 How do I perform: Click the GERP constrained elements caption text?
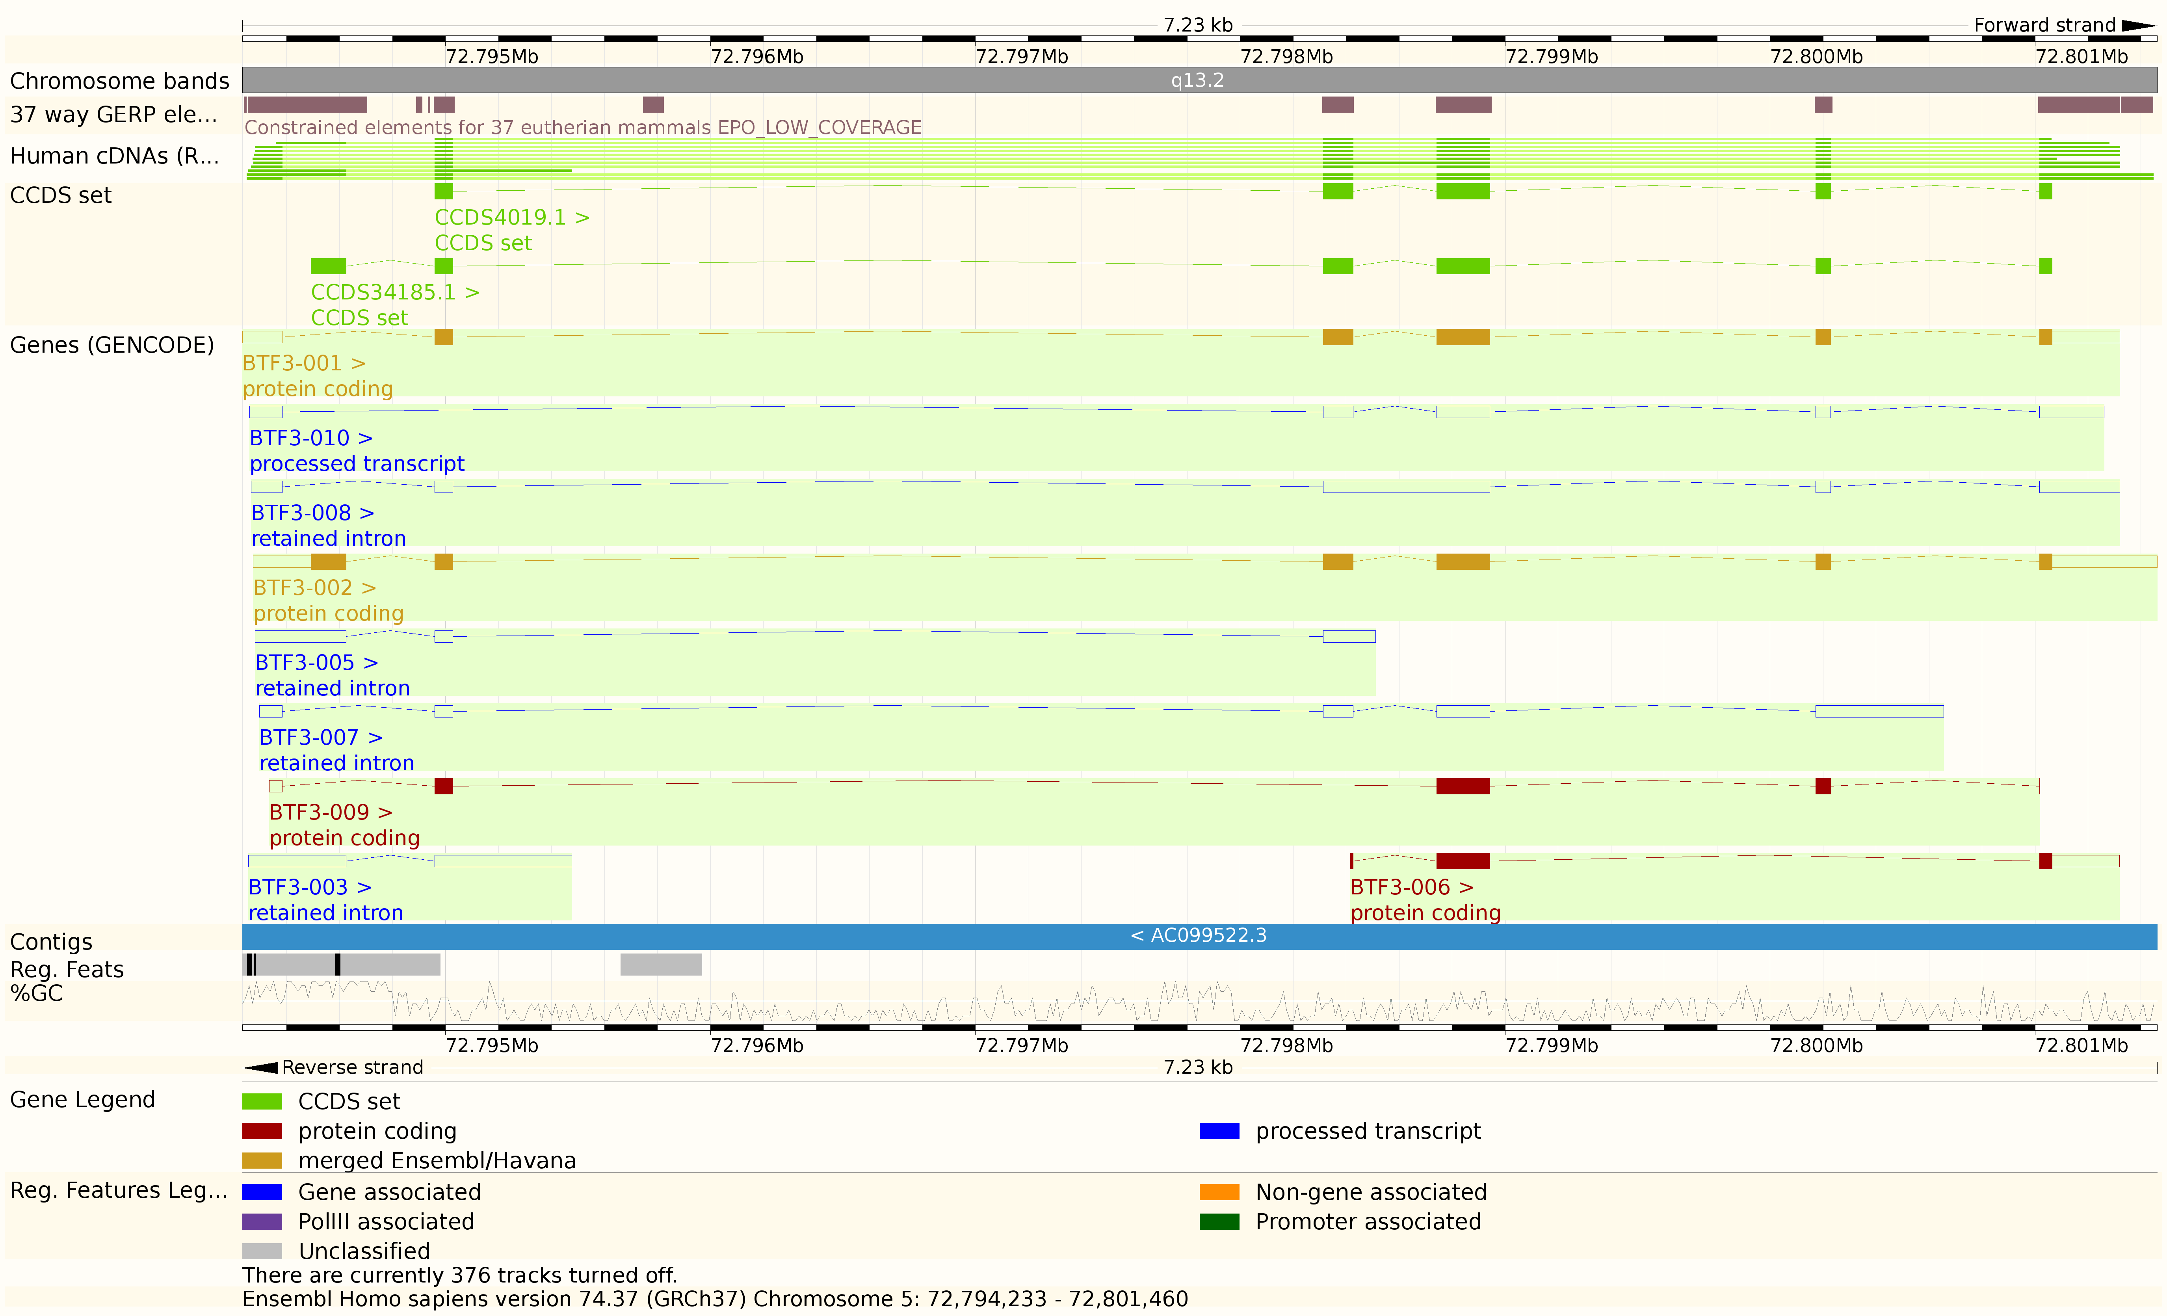click(x=583, y=128)
